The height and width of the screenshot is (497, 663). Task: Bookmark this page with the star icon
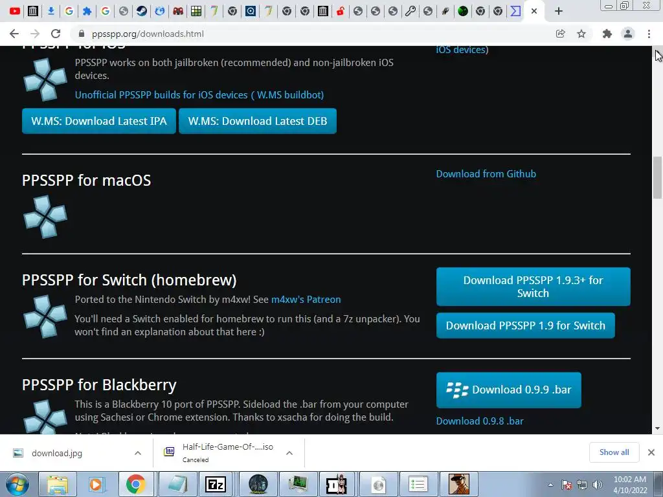point(581,34)
